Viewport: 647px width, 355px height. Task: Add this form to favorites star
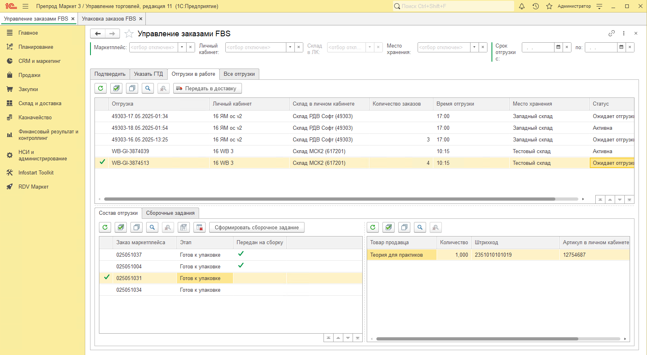pos(129,33)
